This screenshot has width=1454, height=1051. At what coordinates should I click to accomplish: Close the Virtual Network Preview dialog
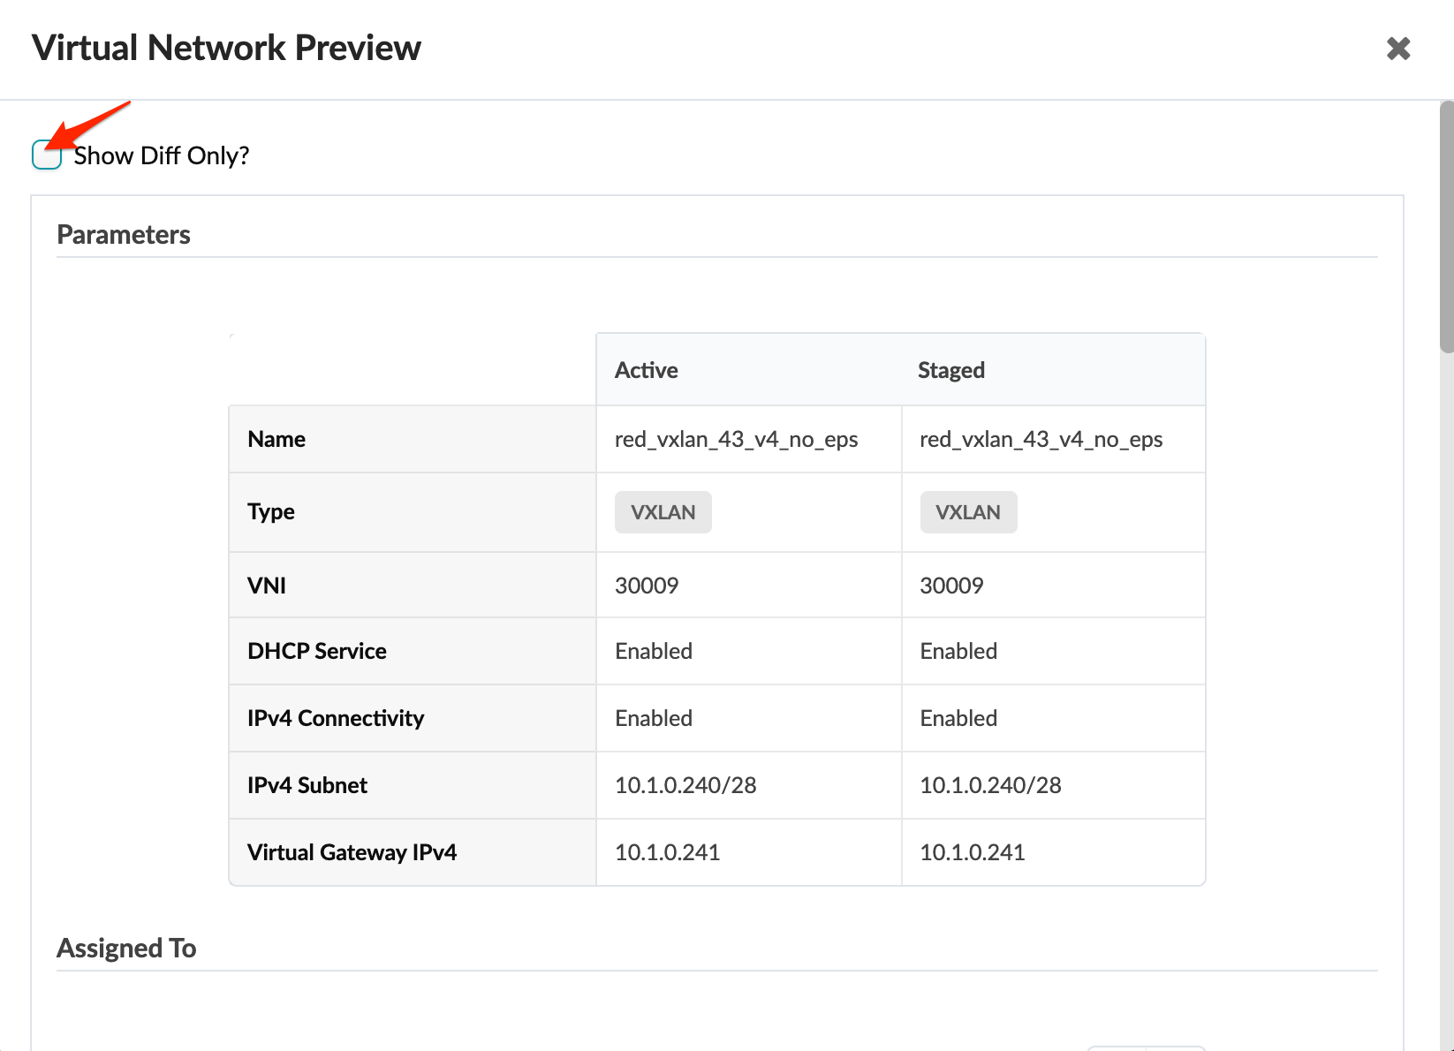point(1397,49)
